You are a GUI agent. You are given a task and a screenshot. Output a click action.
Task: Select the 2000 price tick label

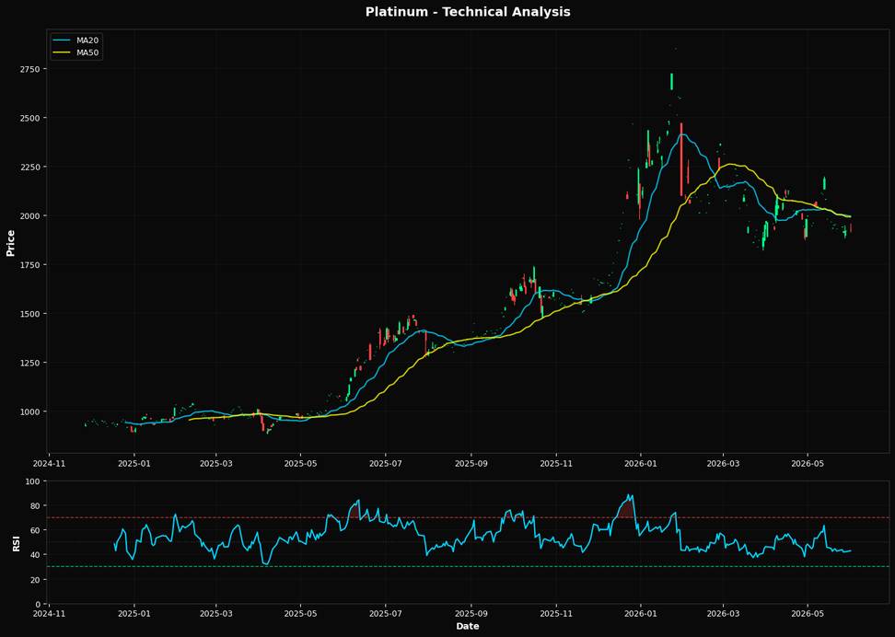coord(29,215)
